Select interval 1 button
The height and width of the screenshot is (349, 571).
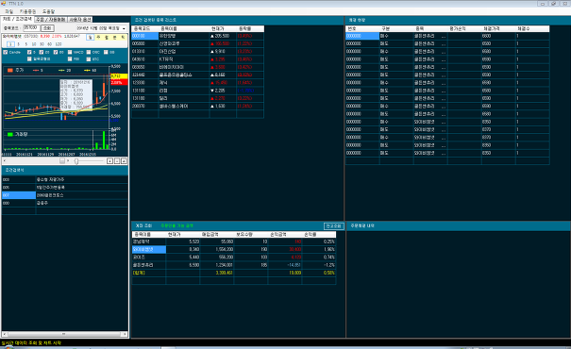pyautogui.click(x=10, y=44)
